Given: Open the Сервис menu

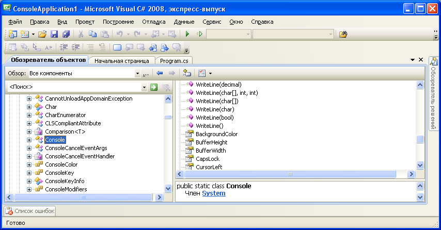Looking at the screenshot, I should [212, 22].
